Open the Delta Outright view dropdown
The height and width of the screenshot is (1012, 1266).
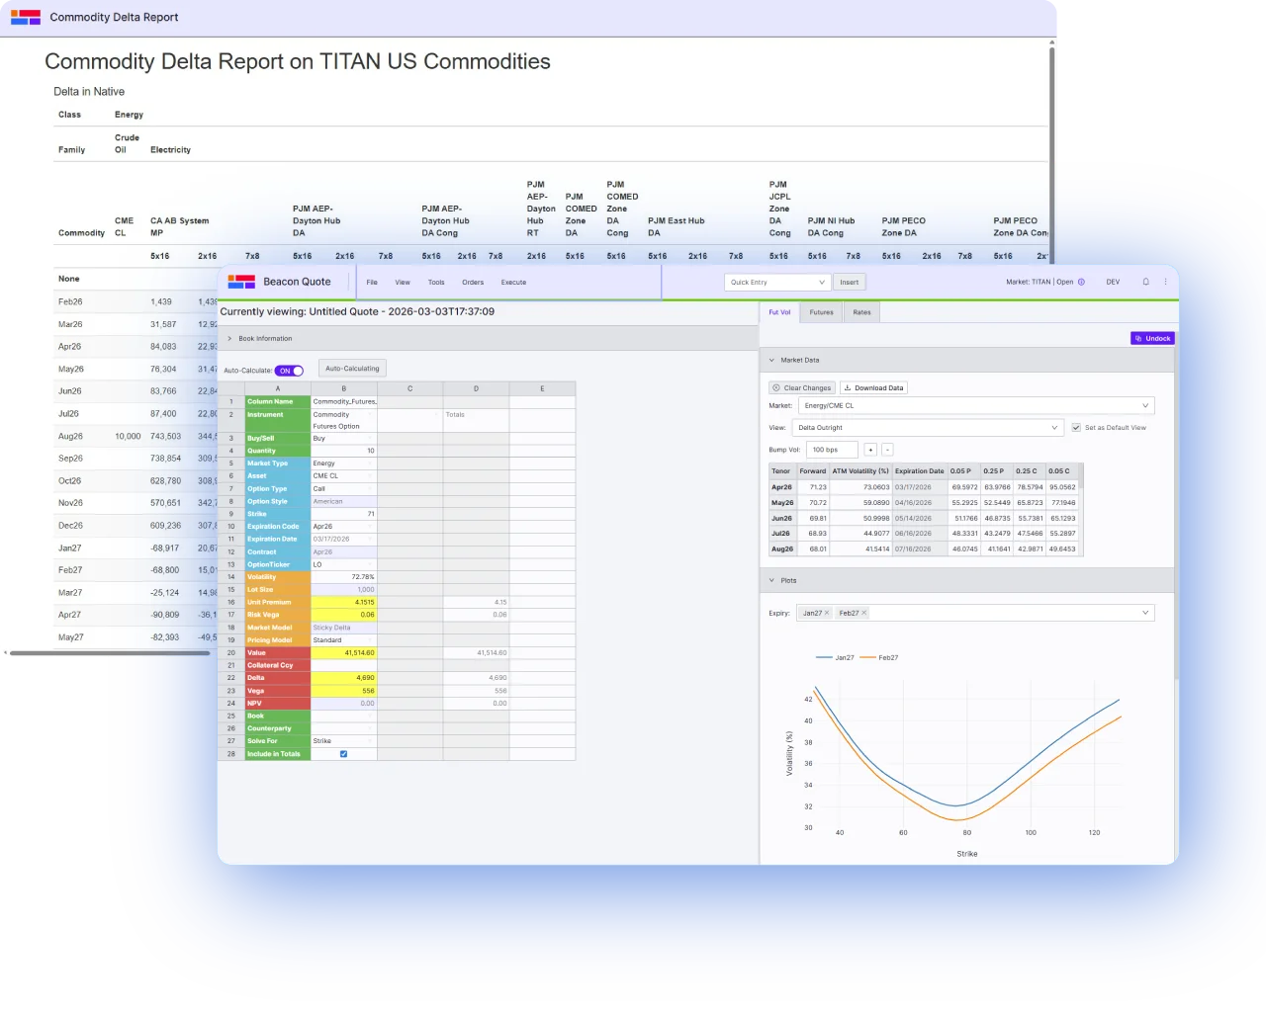pos(926,428)
